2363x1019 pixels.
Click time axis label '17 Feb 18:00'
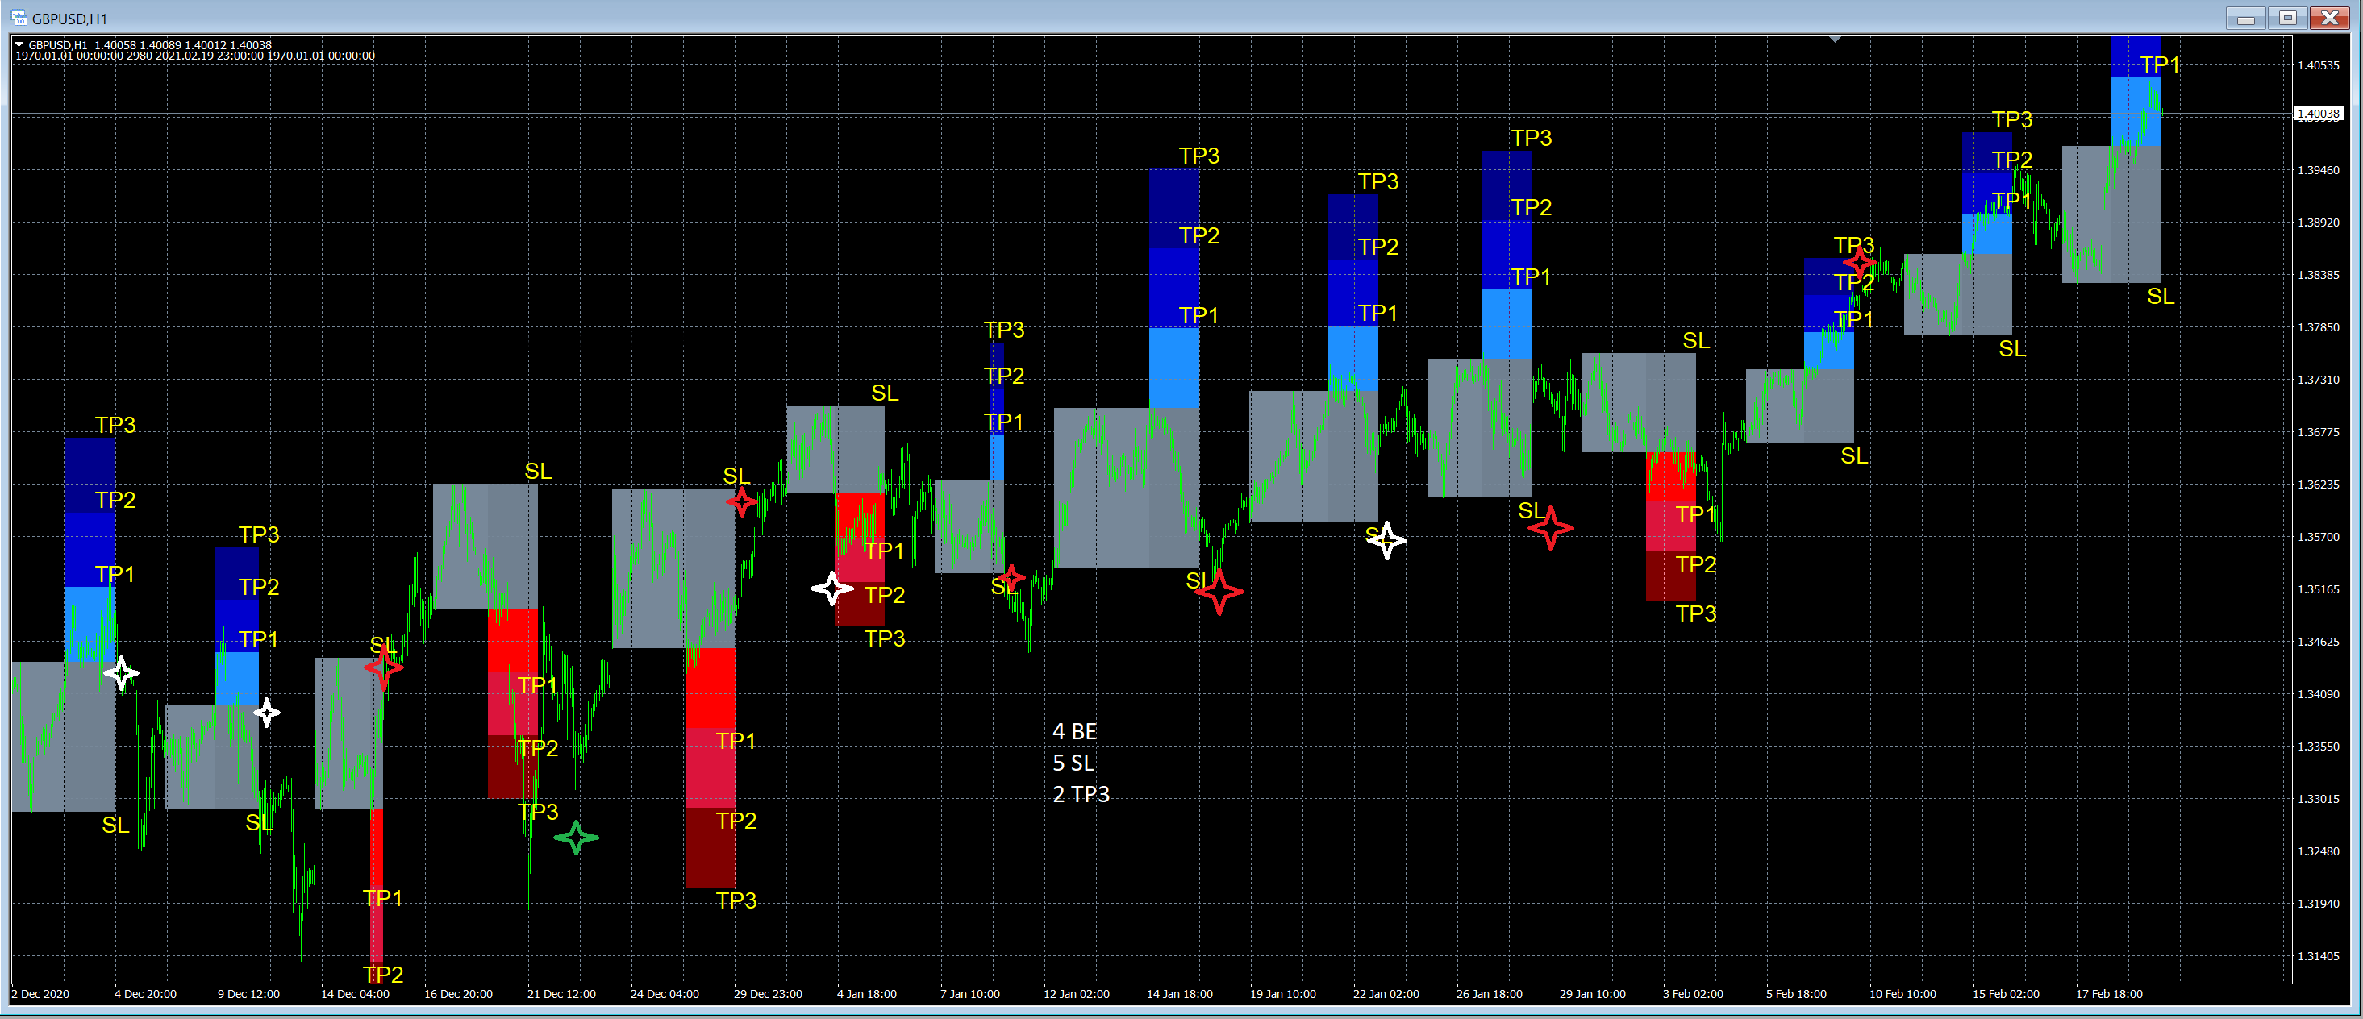(2109, 993)
